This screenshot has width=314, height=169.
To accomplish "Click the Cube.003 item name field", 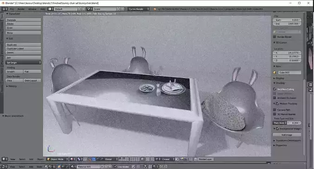I will coord(289,73).
